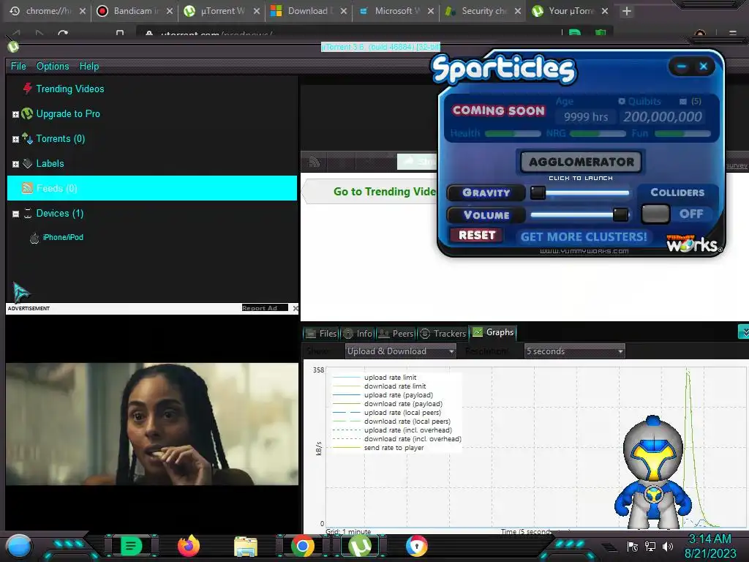Click the Volume slider handle
The image size is (749, 562).
[x=620, y=214]
